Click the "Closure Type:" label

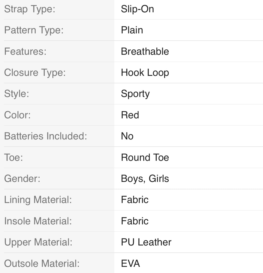click(x=35, y=72)
